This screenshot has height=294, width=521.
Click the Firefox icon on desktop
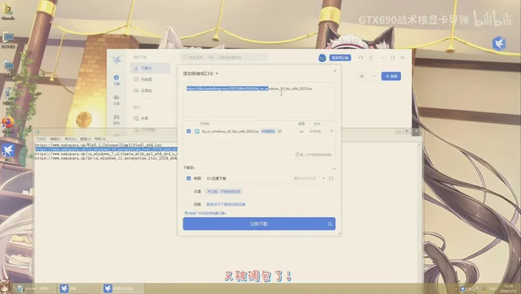point(8,125)
